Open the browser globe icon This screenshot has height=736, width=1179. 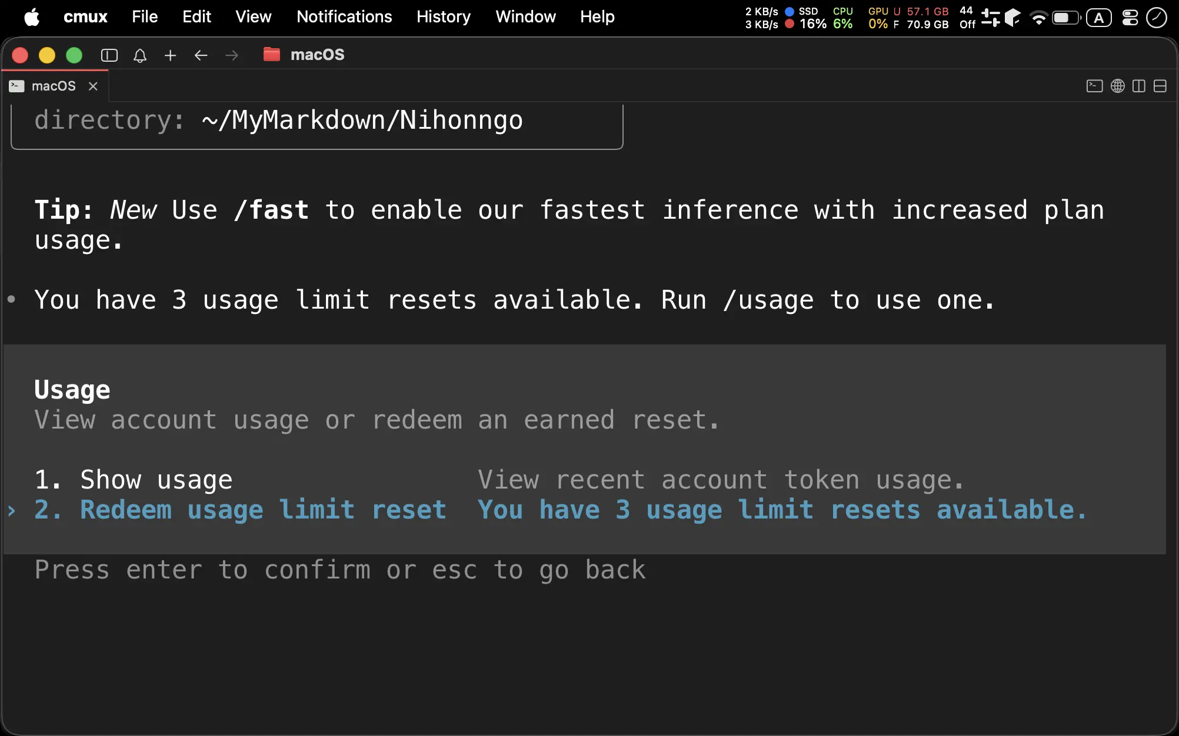coord(1118,86)
